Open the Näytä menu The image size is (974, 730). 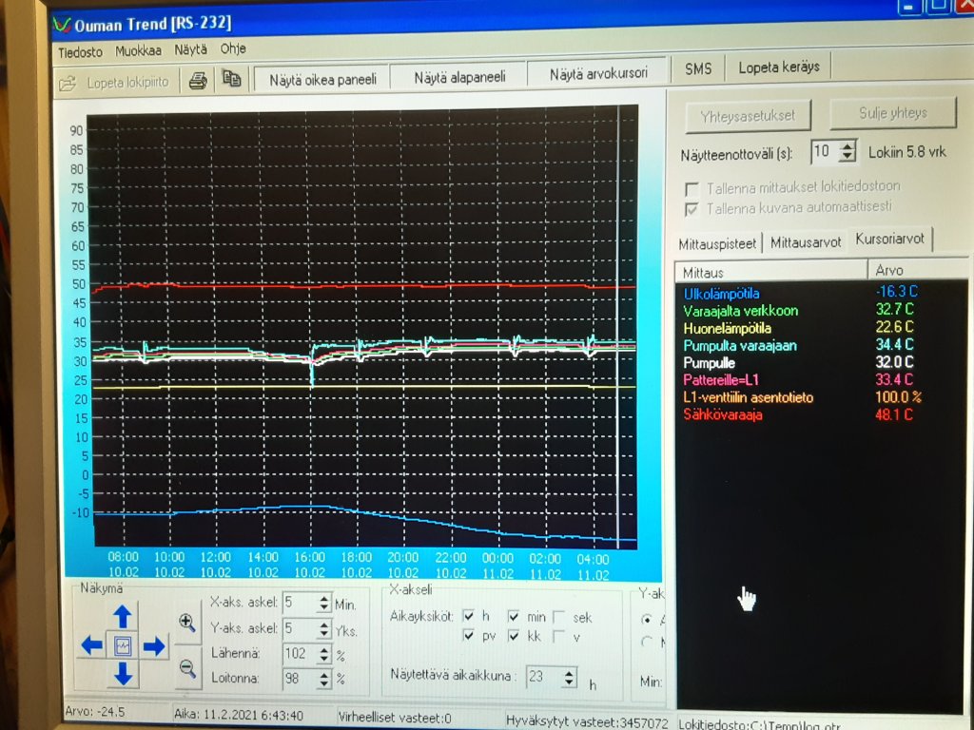click(x=190, y=49)
